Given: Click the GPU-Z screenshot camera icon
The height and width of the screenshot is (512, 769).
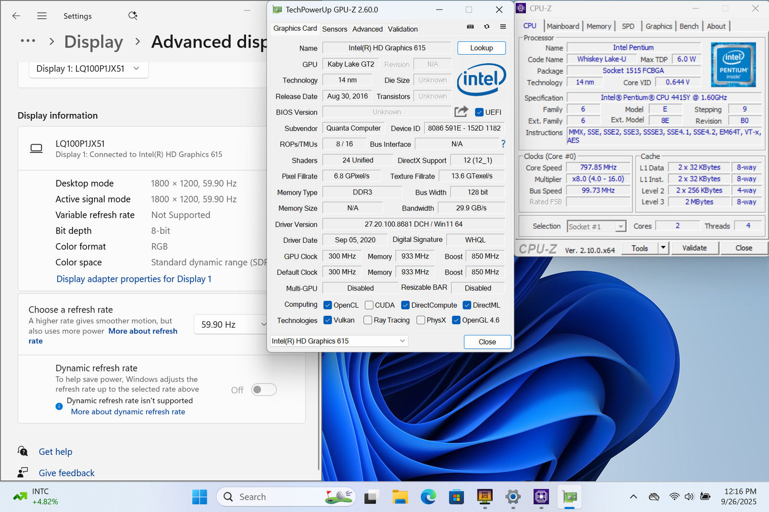Looking at the screenshot, I should [470, 27].
